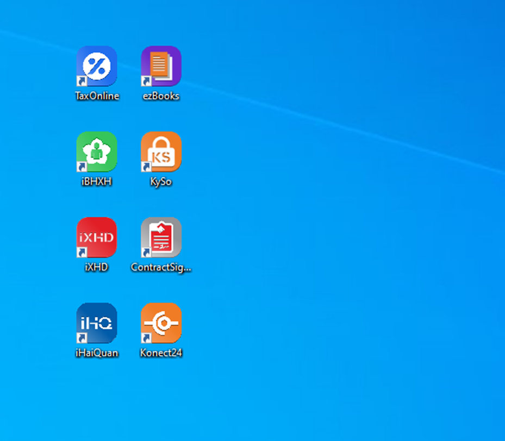The width and height of the screenshot is (505, 441).
Task: Launch the ezBooks purple document icon
Action: coord(161,66)
